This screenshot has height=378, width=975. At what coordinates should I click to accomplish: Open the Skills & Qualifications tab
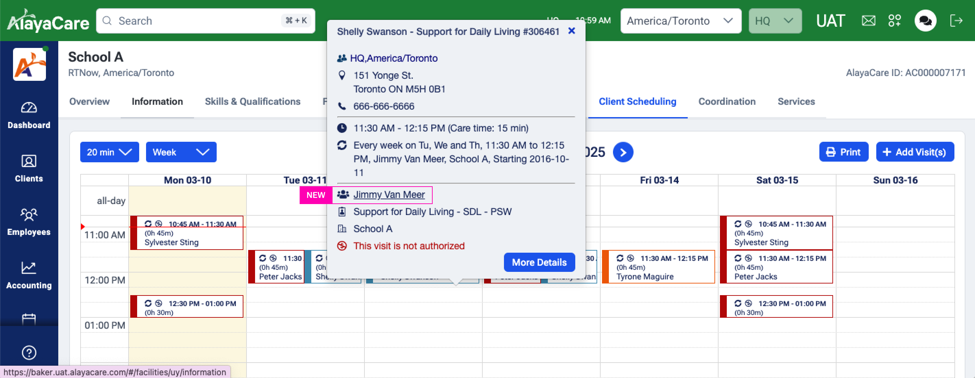point(252,101)
